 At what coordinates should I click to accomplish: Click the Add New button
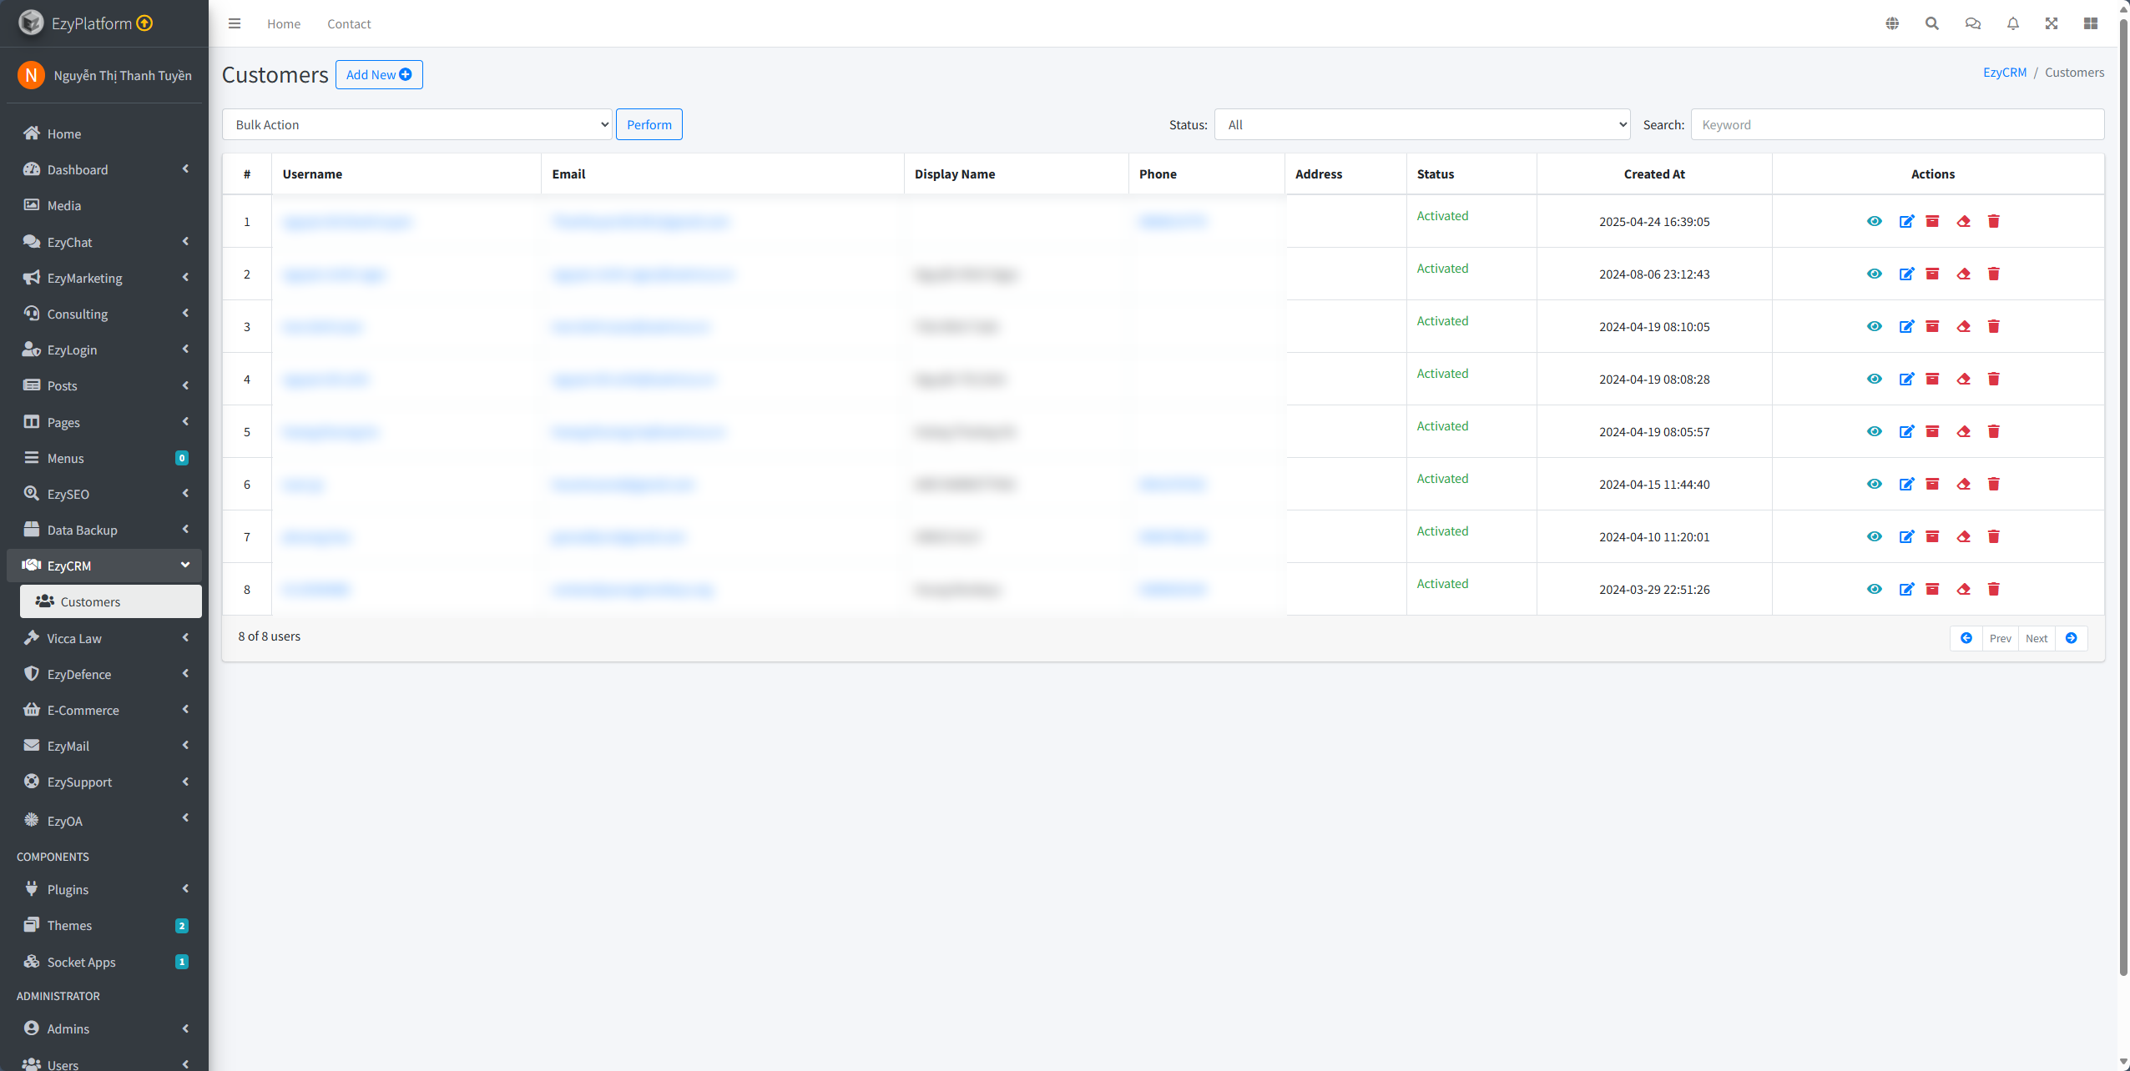pyautogui.click(x=379, y=74)
